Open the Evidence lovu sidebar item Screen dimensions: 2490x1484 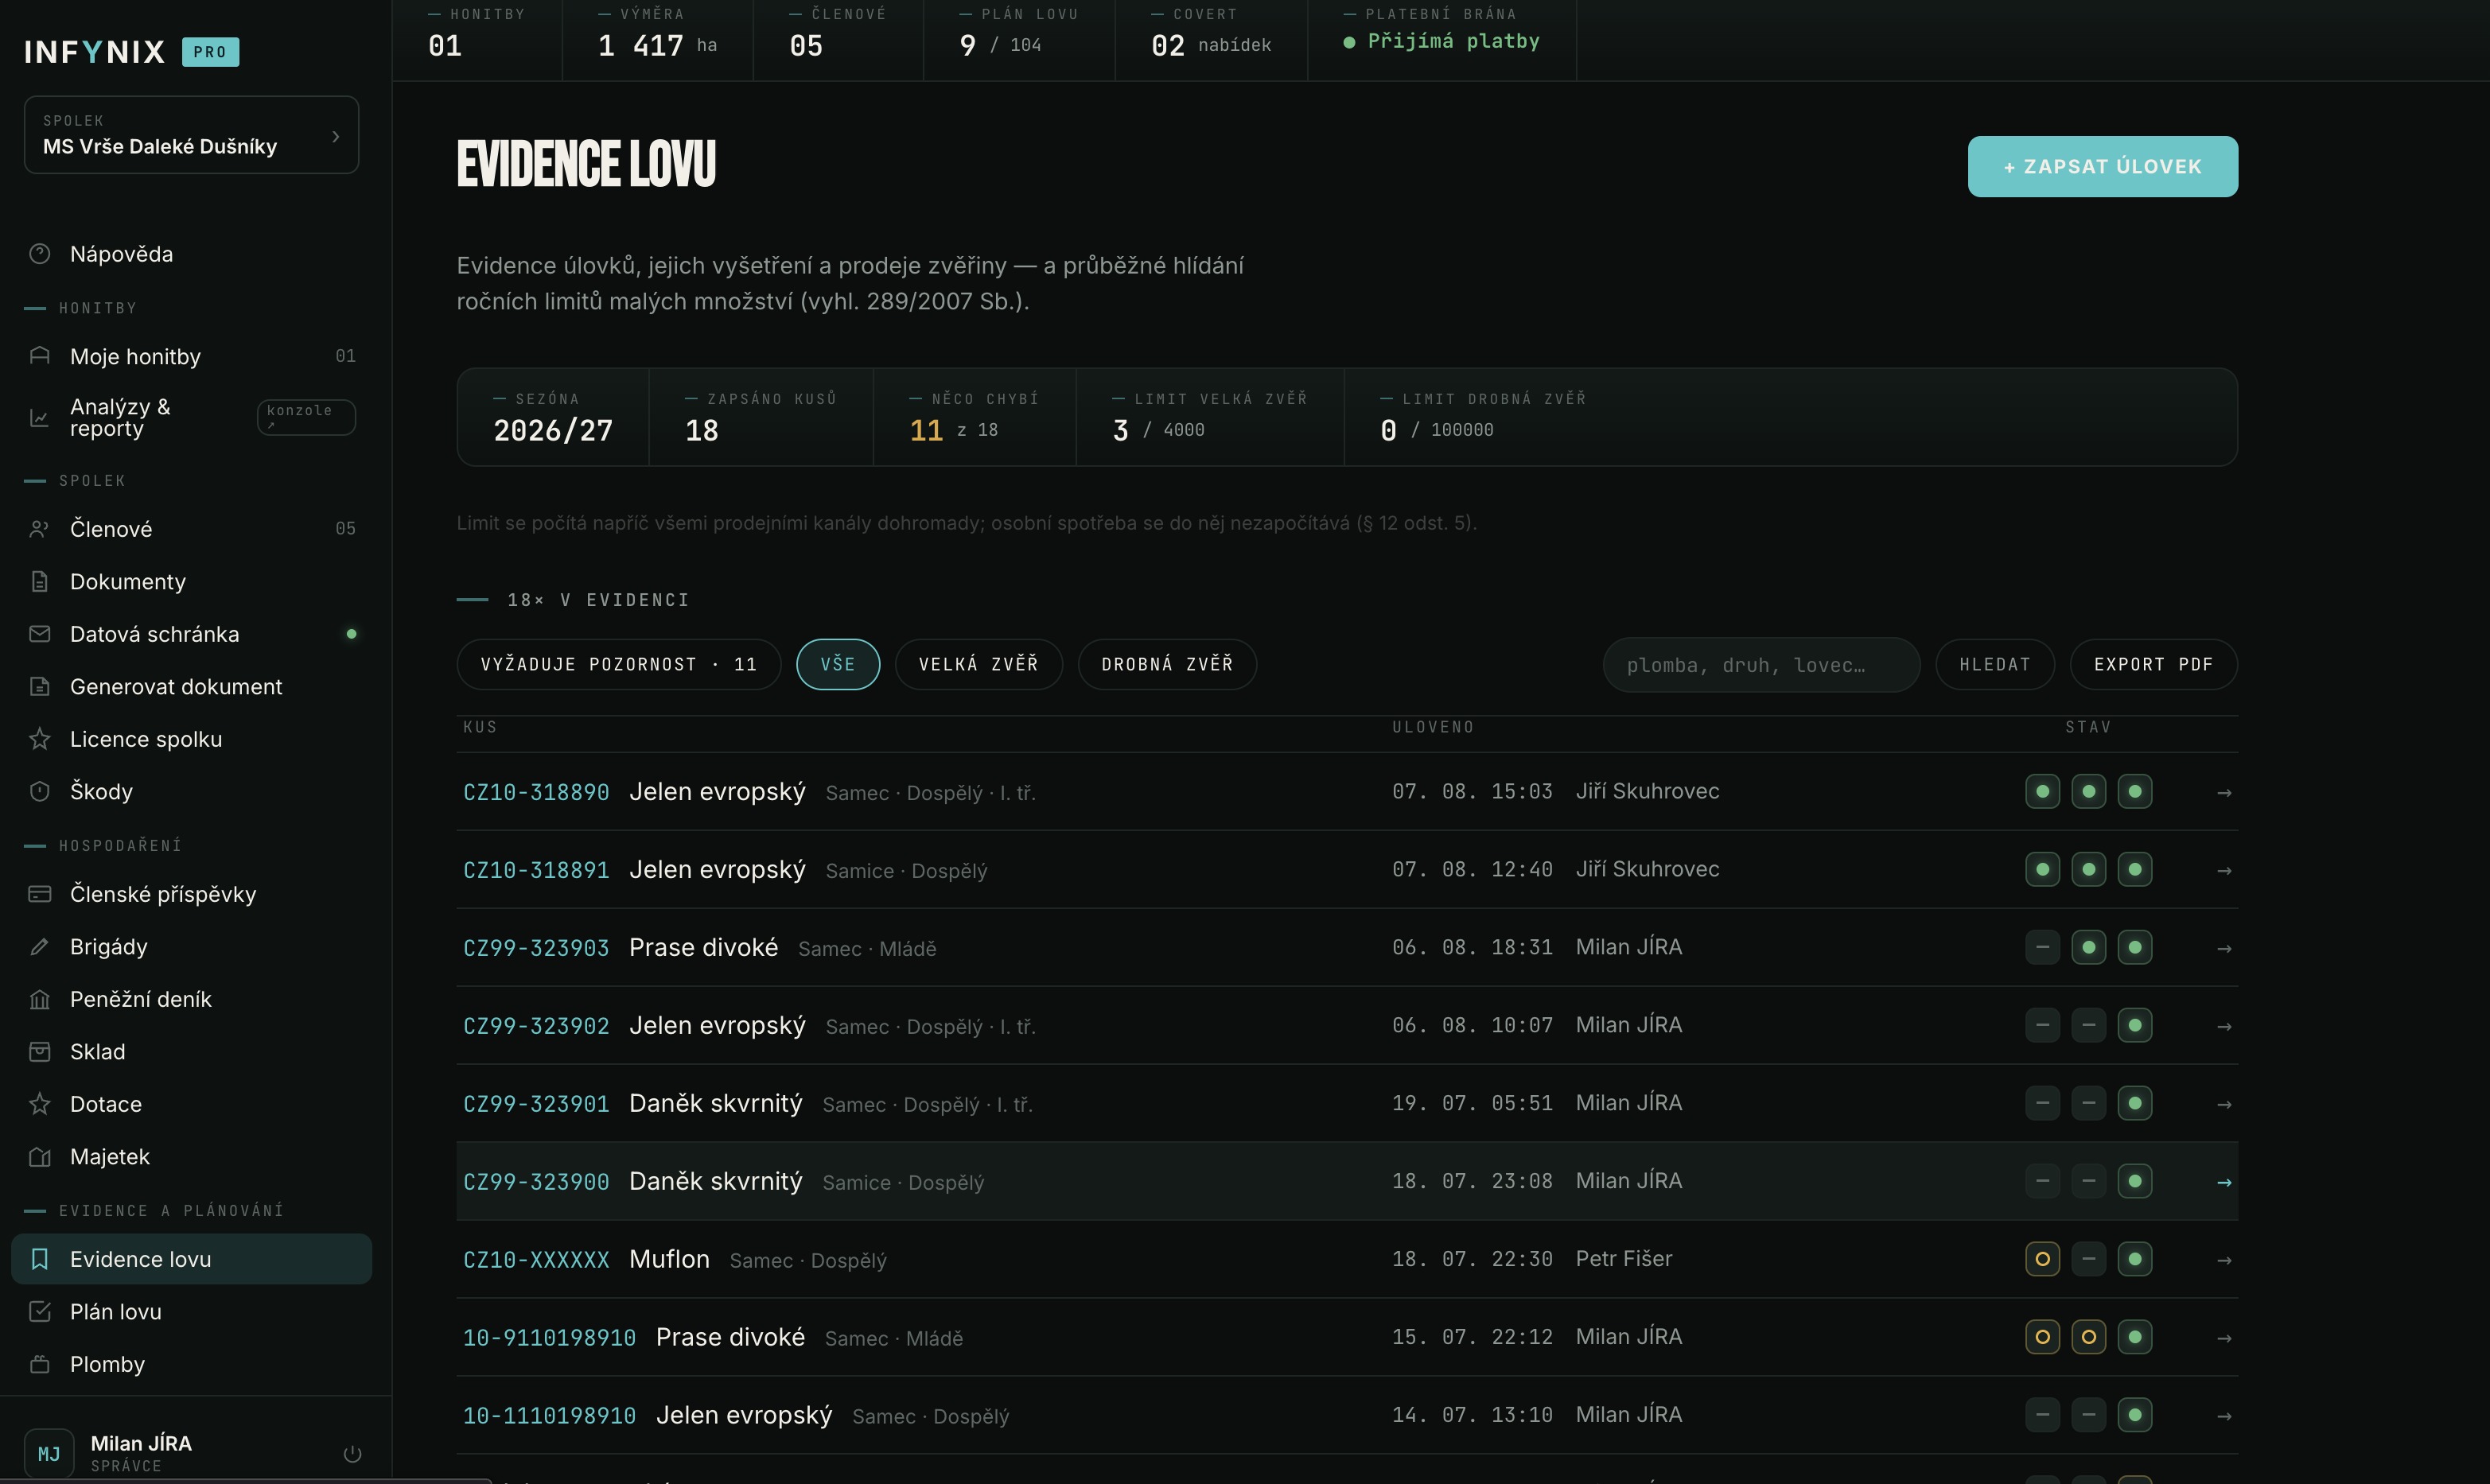tap(191, 1258)
